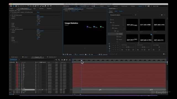Select the Rectangle shape tool
Image resolution: width=177 pixels, height=99 pixels.
click(33, 6)
